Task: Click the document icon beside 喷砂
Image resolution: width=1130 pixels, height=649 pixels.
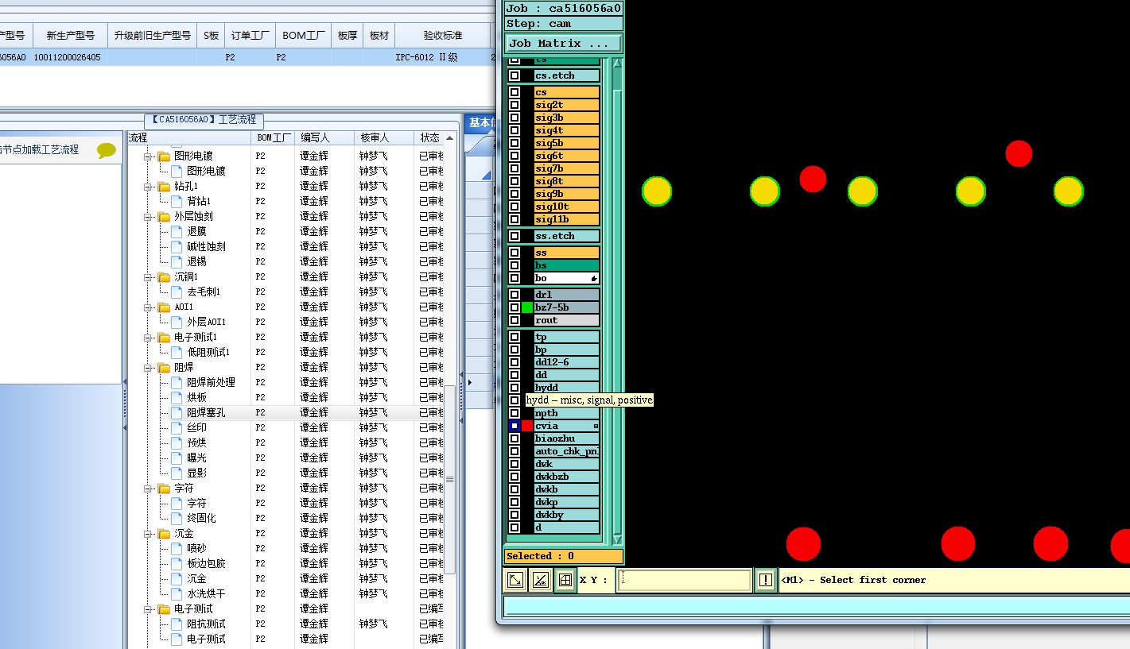Action: (177, 548)
